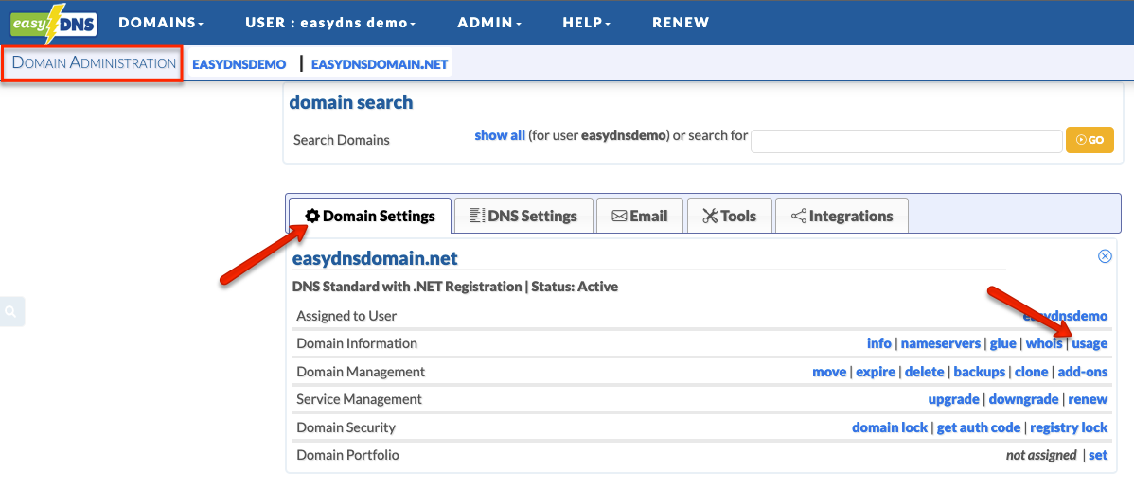Click the set link for Domain Portfolio
This screenshot has height=488, width=1134.
tap(1098, 456)
